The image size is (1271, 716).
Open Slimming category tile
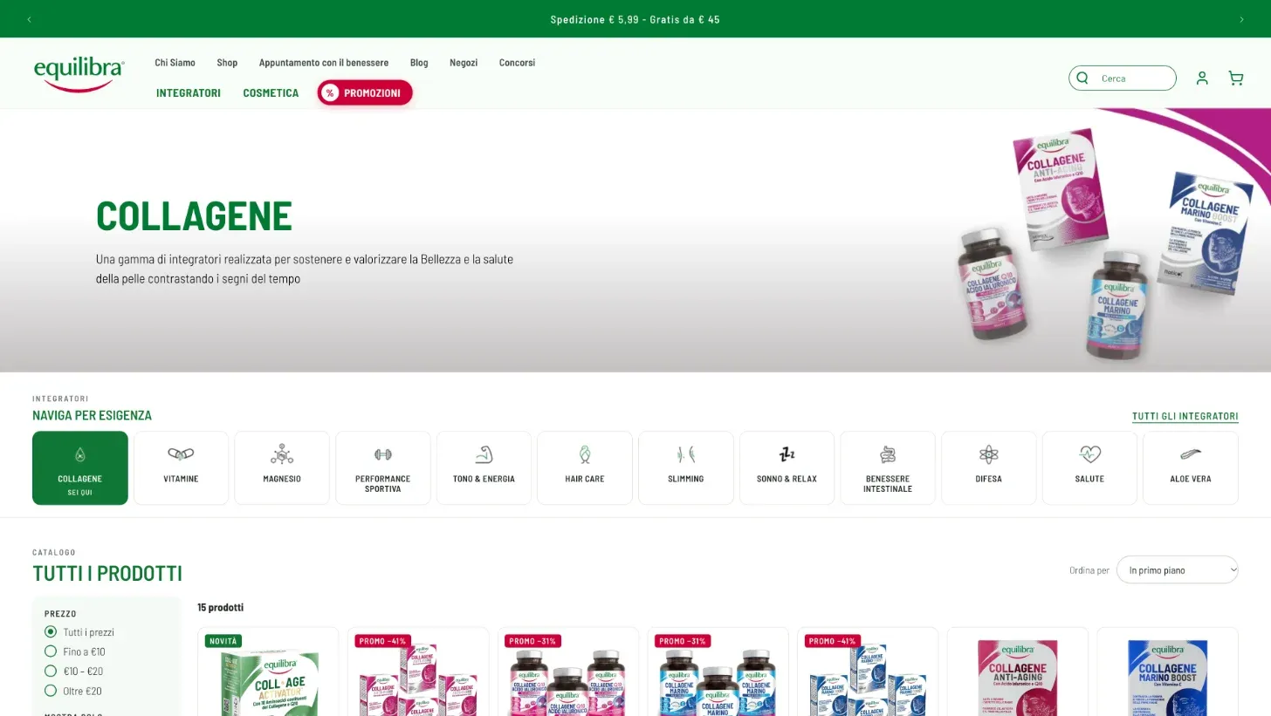coord(686,468)
